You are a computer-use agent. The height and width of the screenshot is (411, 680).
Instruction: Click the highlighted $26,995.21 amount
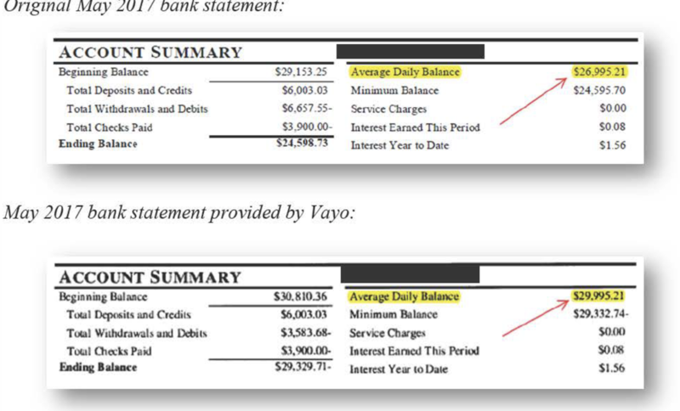[x=600, y=72]
